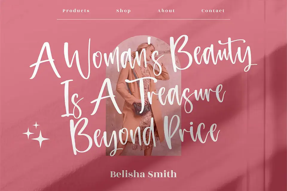Screen dimensions: 287x191
Task: Select the arched photo of the woman
Action: coord(143,95)
